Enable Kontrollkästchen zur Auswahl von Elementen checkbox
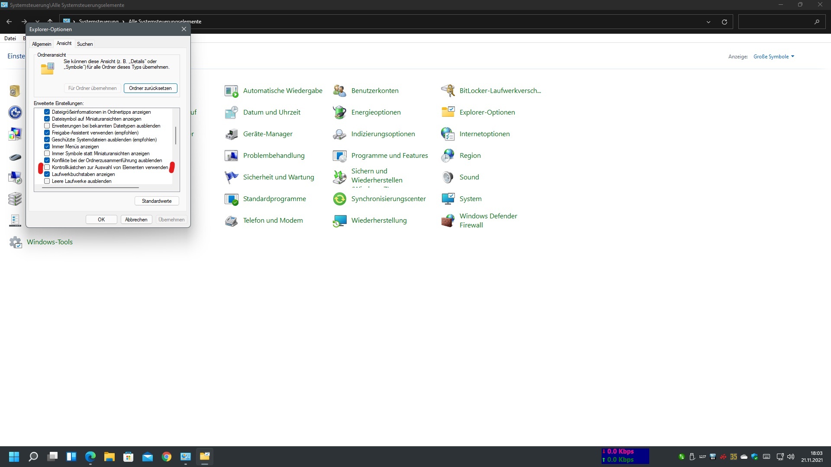 47,167
